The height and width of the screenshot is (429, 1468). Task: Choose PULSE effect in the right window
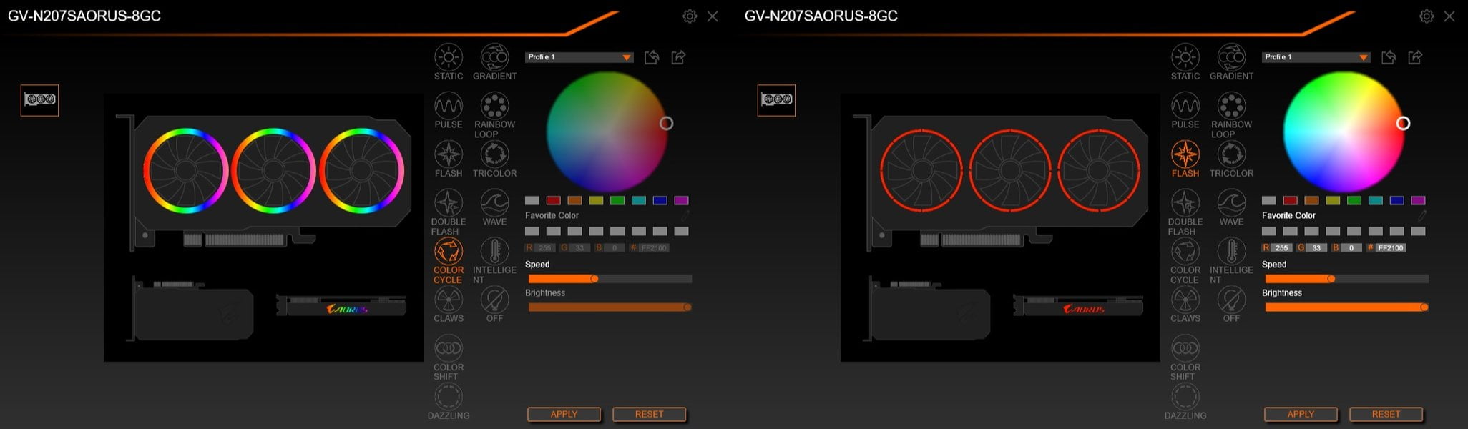point(1185,106)
